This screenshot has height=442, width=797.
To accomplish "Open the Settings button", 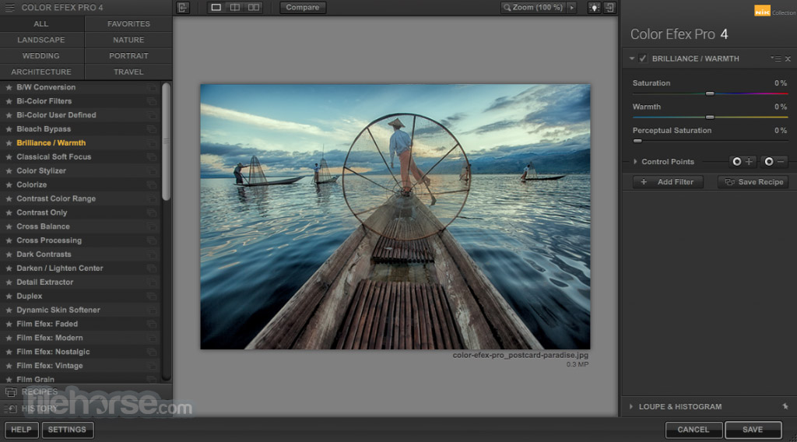I will 67,430.
